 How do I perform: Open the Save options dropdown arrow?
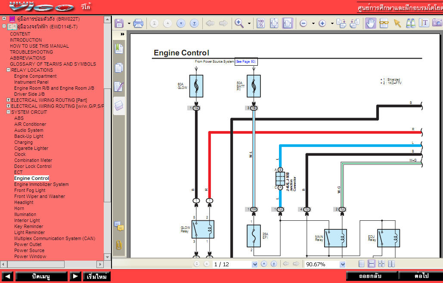129,23
